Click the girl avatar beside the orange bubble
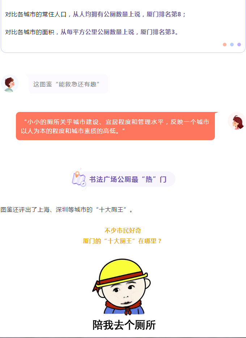The width and height of the screenshot is (246, 338). coord(237,121)
